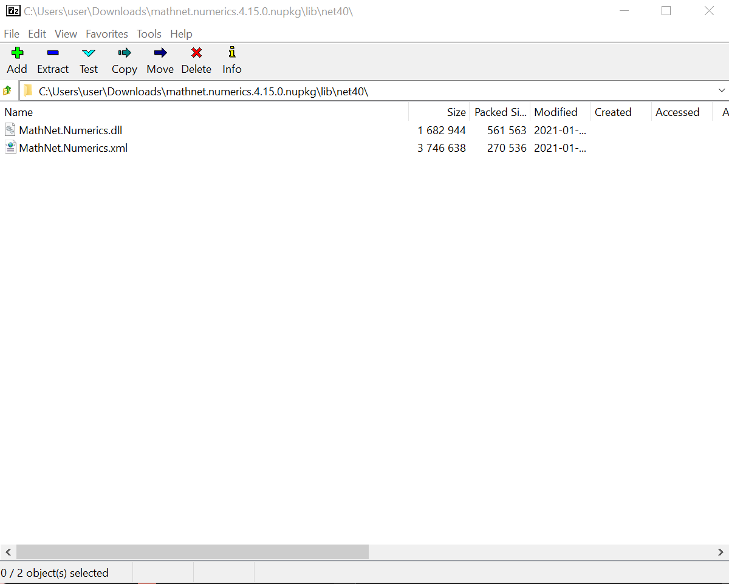Image resolution: width=729 pixels, height=584 pixels.
Task: Sort by Accessed column header
Action: point(682,112)
